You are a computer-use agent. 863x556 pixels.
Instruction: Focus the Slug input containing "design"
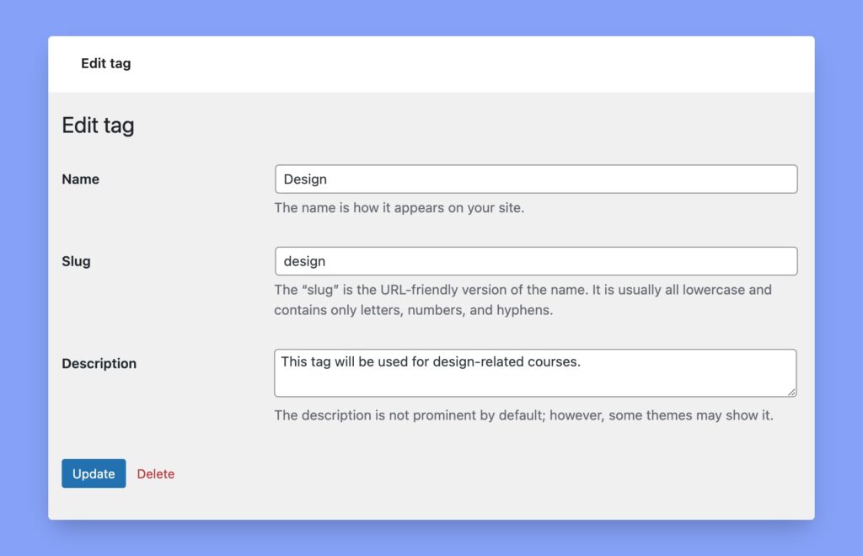536,261
